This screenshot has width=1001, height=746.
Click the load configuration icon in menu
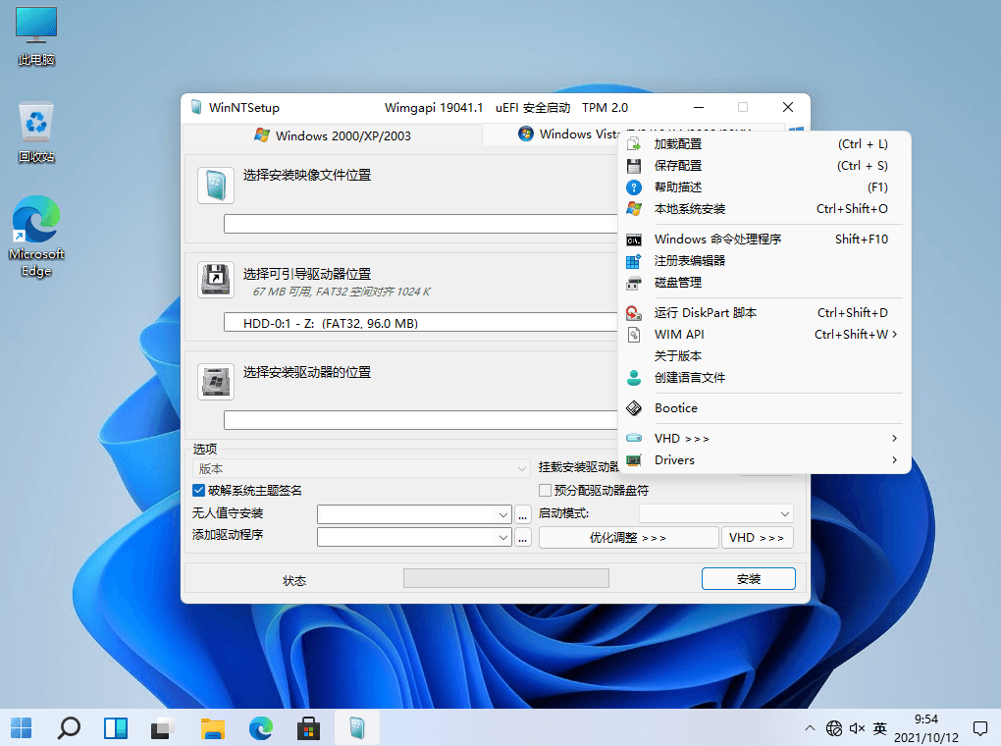click(x=634, y=144)
